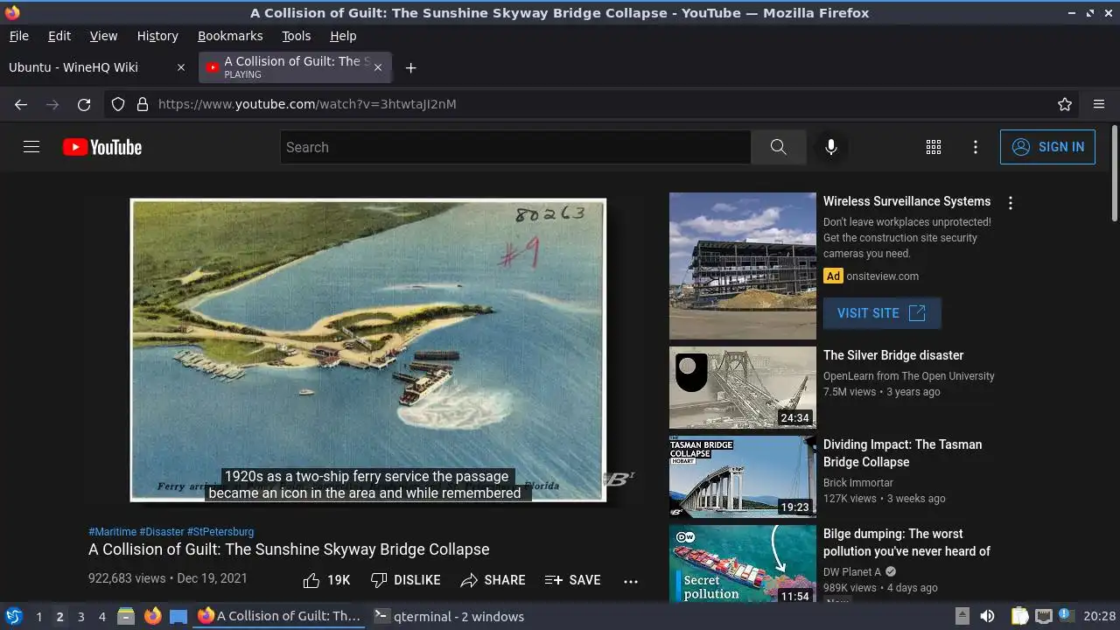Open the Bookmarks menu
1120x630 pixels.
pos(230,36)
